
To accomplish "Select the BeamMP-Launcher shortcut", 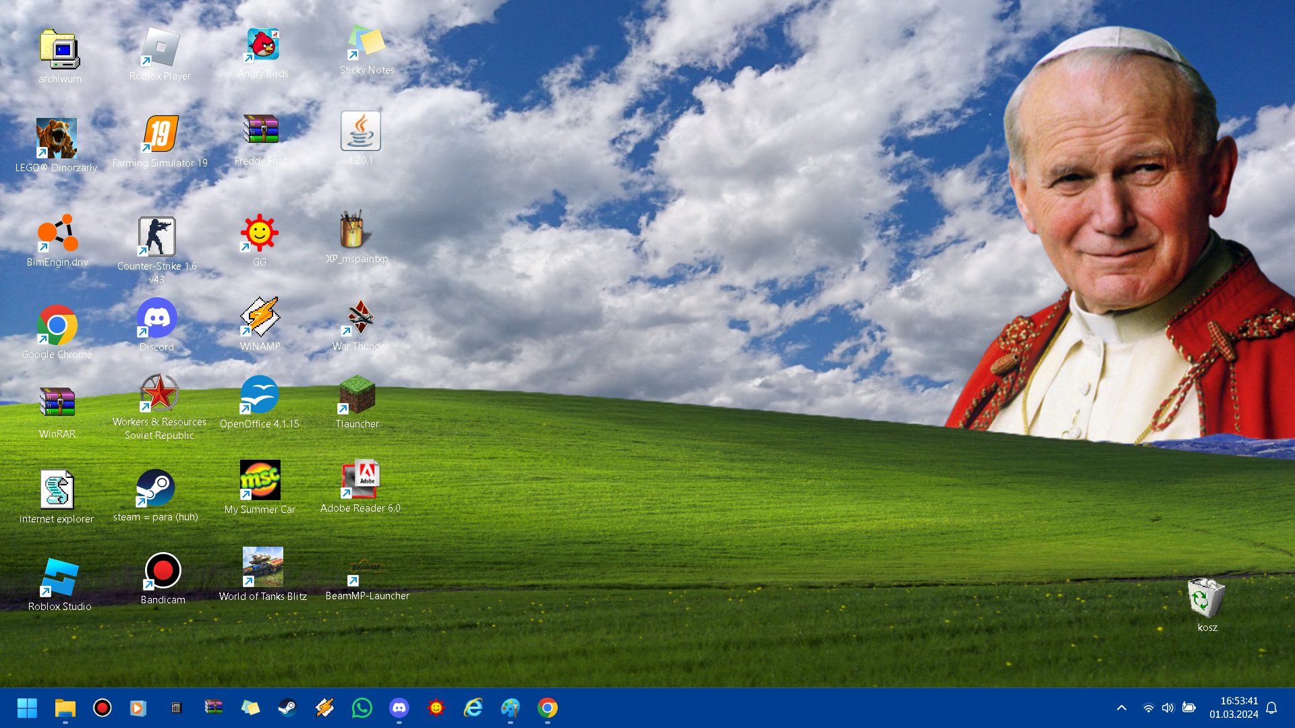I will click(367, 571).
